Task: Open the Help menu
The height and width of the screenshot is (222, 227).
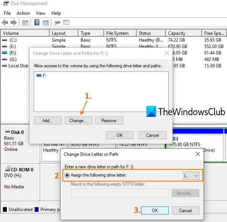Action: [56, 13]
